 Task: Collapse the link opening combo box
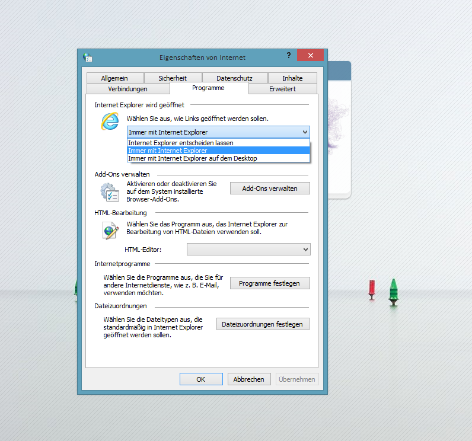218,132
